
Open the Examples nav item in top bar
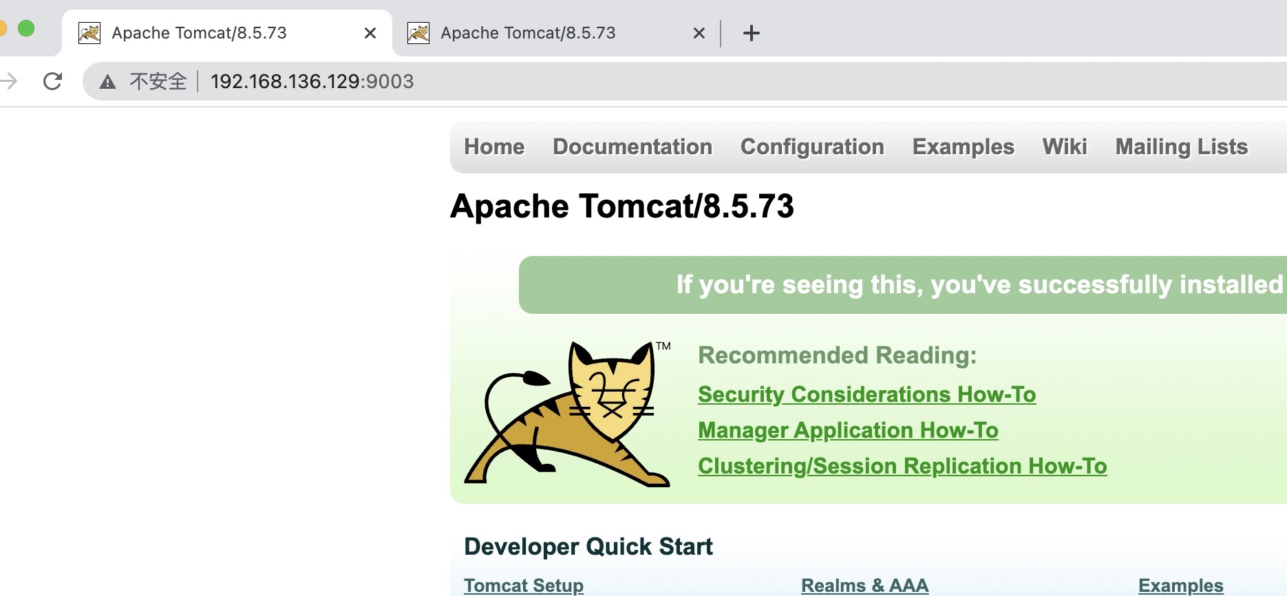pos(964,147)
